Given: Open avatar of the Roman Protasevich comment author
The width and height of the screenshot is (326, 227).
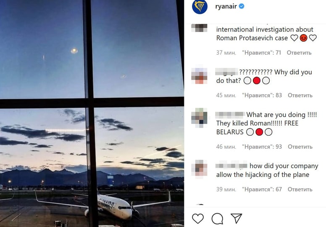Looking at the screenshot, I should (x=199, y=28).
